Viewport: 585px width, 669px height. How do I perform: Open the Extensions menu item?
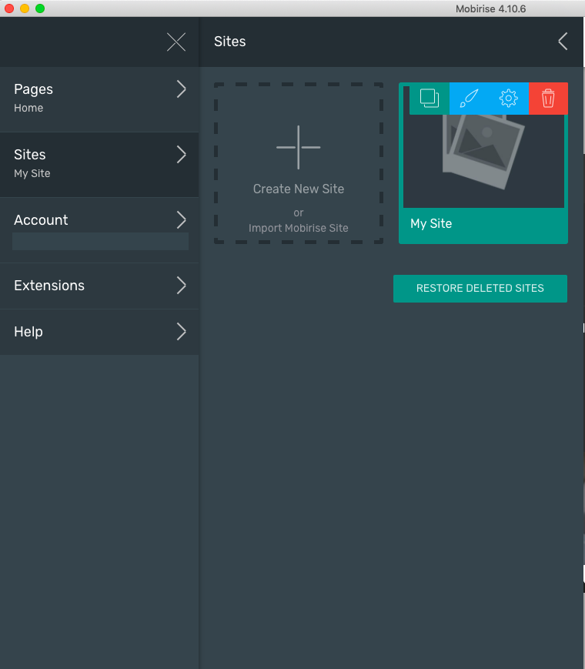[x=99, y=286]
